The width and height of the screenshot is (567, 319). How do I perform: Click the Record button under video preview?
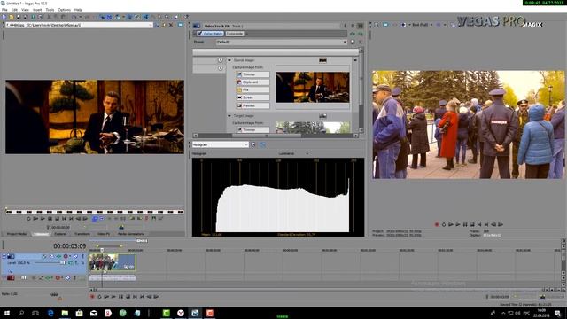437,224
